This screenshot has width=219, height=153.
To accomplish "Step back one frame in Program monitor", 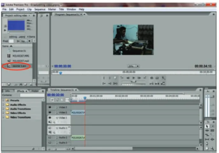I will [x=128, y=78].
